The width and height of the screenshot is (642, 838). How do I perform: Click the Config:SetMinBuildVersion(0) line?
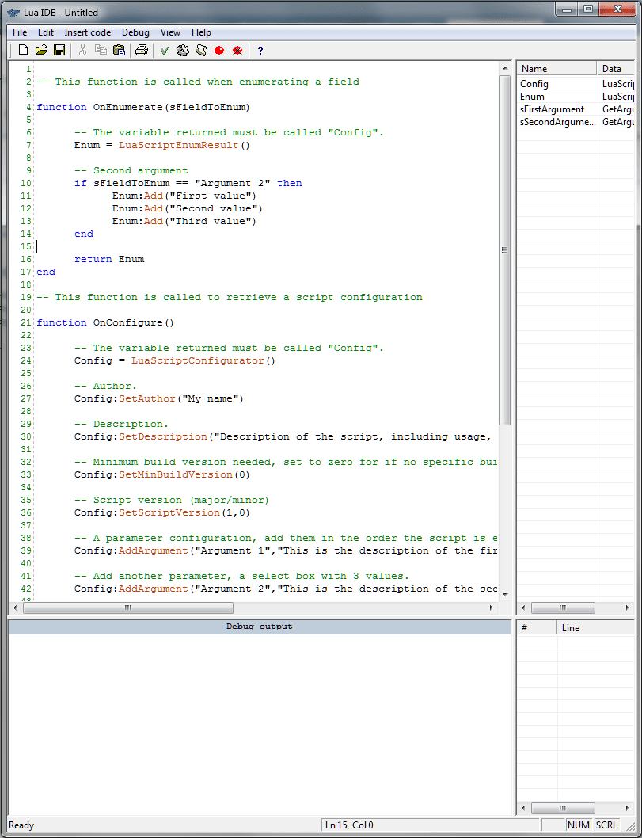(161, 474)
